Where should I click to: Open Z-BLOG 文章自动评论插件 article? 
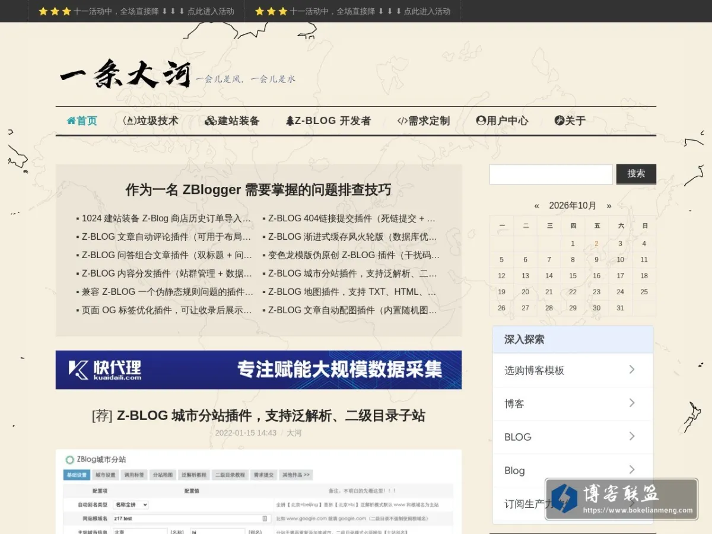[166, 237]
